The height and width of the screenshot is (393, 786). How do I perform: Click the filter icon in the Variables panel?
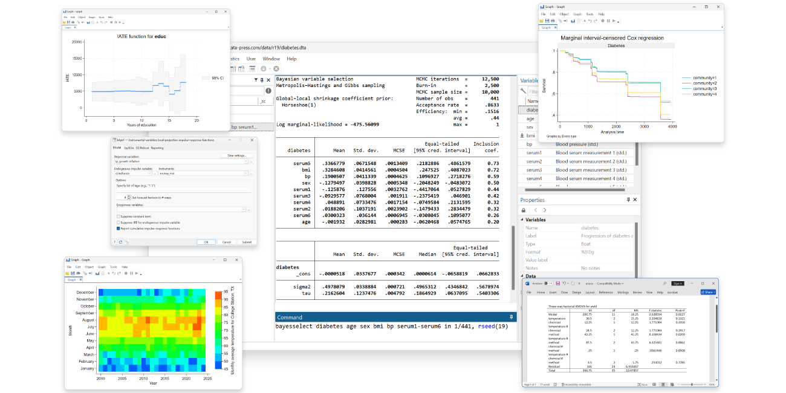pyautogui.click(x=523, y=90)
